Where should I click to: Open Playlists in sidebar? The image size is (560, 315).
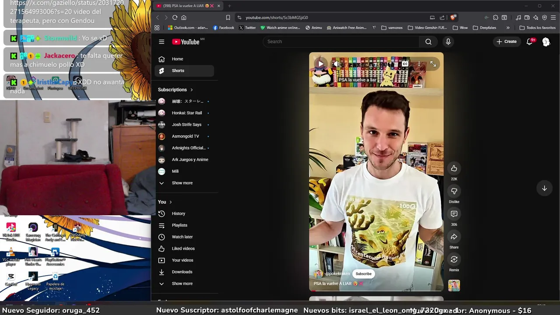[185, 225]
